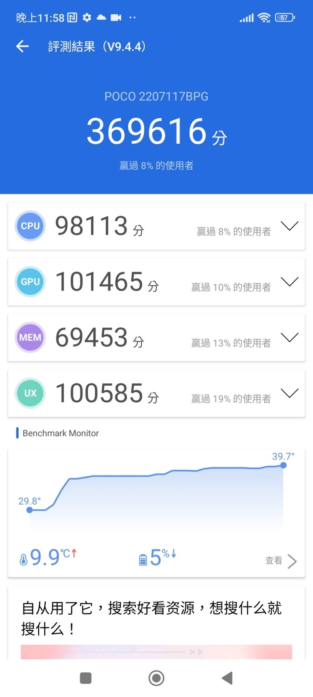Screen dimensions: 313x697
Task: Click the battery 57 indicator
Action: (285, 17)
